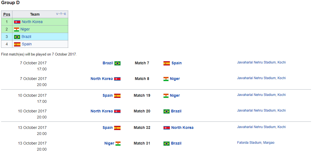Open Brazil link in Match 20 row
This screenshot has width=316, height=155.
coord(176,111)
